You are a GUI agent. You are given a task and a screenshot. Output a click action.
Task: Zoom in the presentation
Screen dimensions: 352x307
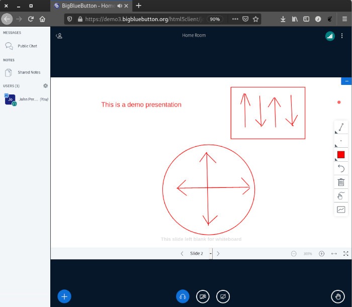coord(321,254)
